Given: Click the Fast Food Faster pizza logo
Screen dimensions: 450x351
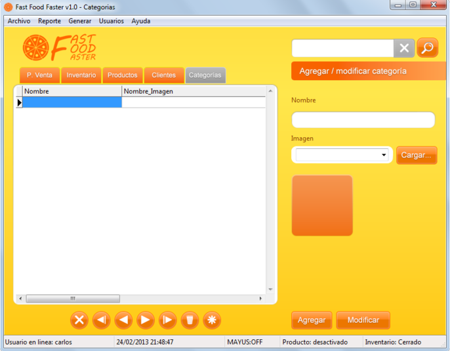Looking at the screenshot, I should (x=60, y=48).
